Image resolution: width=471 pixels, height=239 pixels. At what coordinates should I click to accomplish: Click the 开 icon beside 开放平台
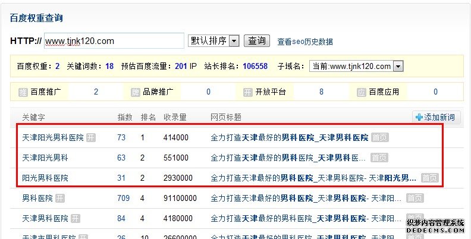[248, 92]
